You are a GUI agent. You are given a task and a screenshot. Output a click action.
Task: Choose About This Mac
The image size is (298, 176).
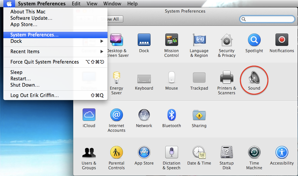point(55,12)
